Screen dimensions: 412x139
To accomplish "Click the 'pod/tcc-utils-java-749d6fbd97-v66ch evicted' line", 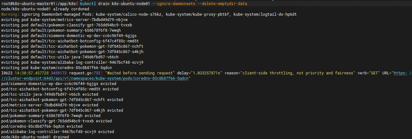I will (49, 94).
